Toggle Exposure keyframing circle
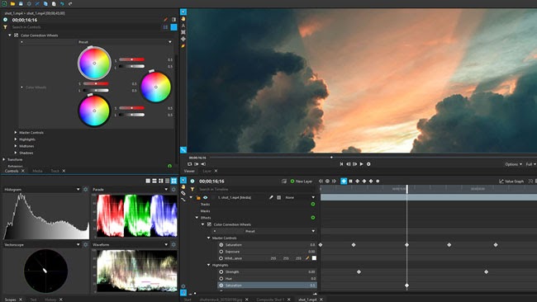The image size is (537, 302). pos(221,252)
